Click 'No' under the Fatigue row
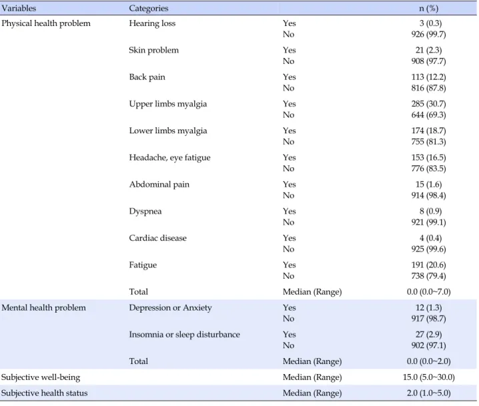This screenshot has width=479, height=406. tap(288, 276)
